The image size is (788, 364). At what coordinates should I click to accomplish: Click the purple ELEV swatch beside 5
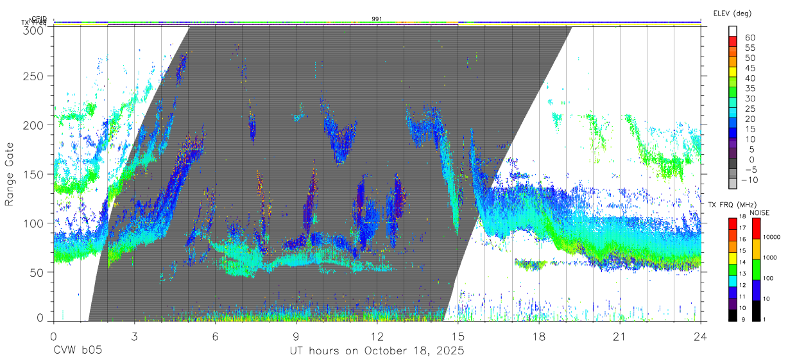(x=733, y=154)
